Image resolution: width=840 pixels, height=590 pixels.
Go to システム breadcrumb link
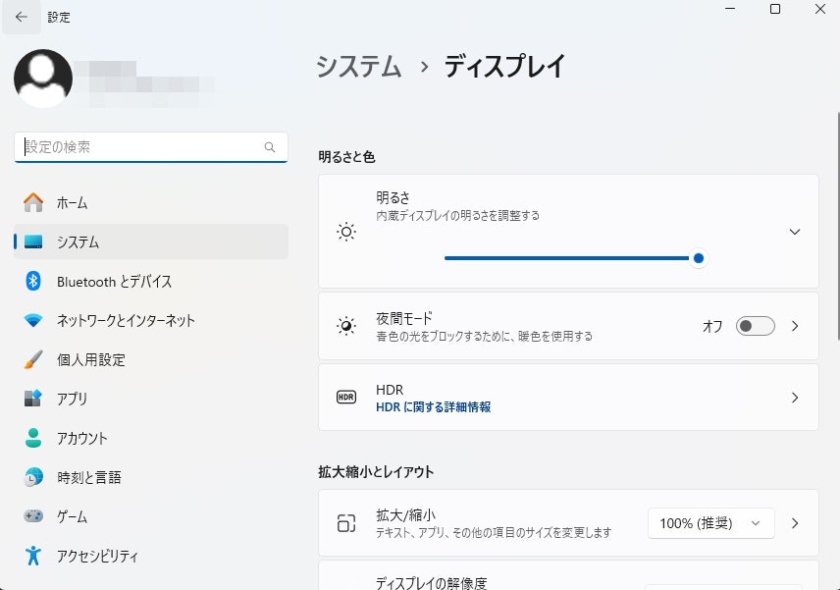(x=358, y=67)
